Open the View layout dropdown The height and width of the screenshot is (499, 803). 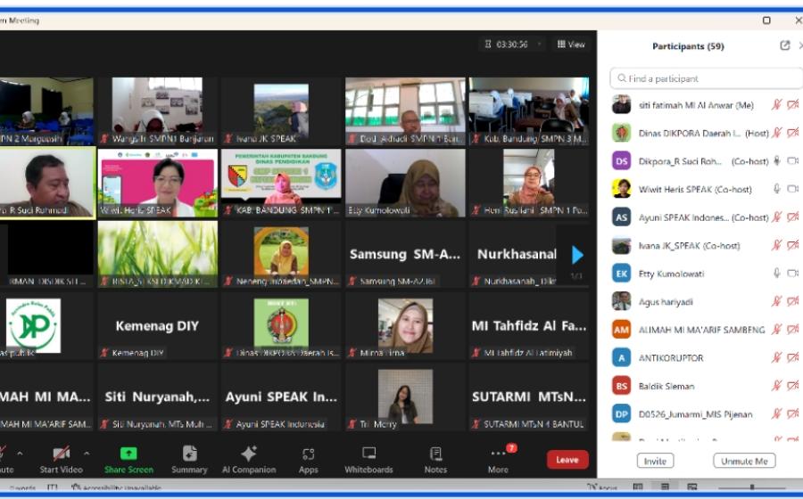(x=571, y=44)
